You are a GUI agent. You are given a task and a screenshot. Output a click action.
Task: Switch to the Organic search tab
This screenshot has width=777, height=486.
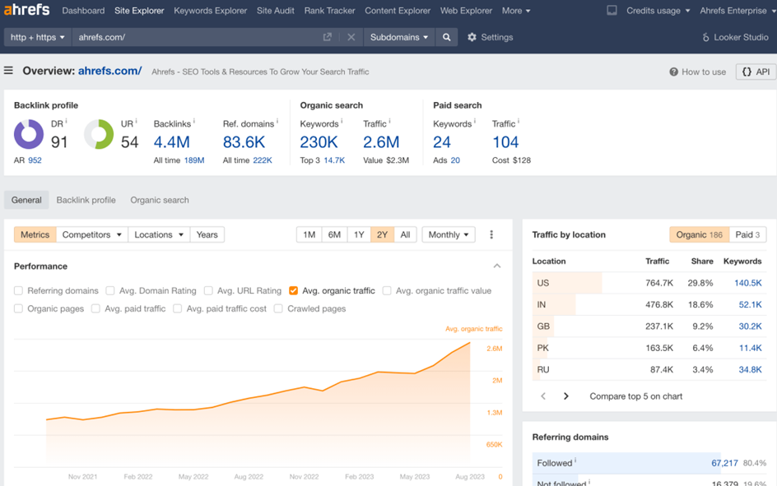pos(160,200)
